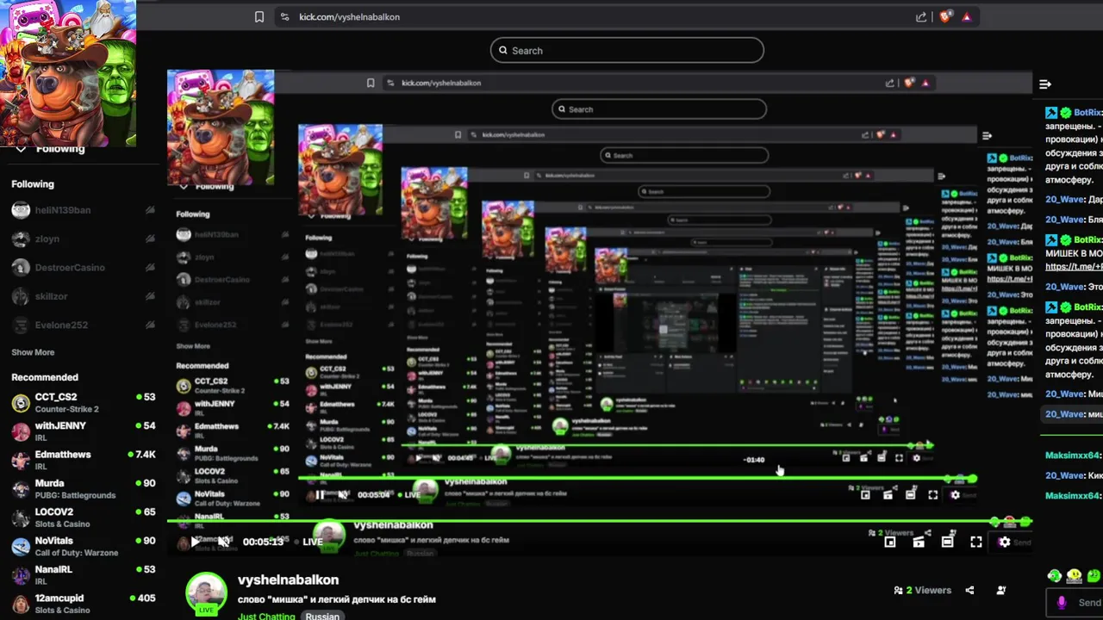The width and height of the screenshot is (1103, 620).
Task: Click the Russian language tag
Action: tap(322, 616)
